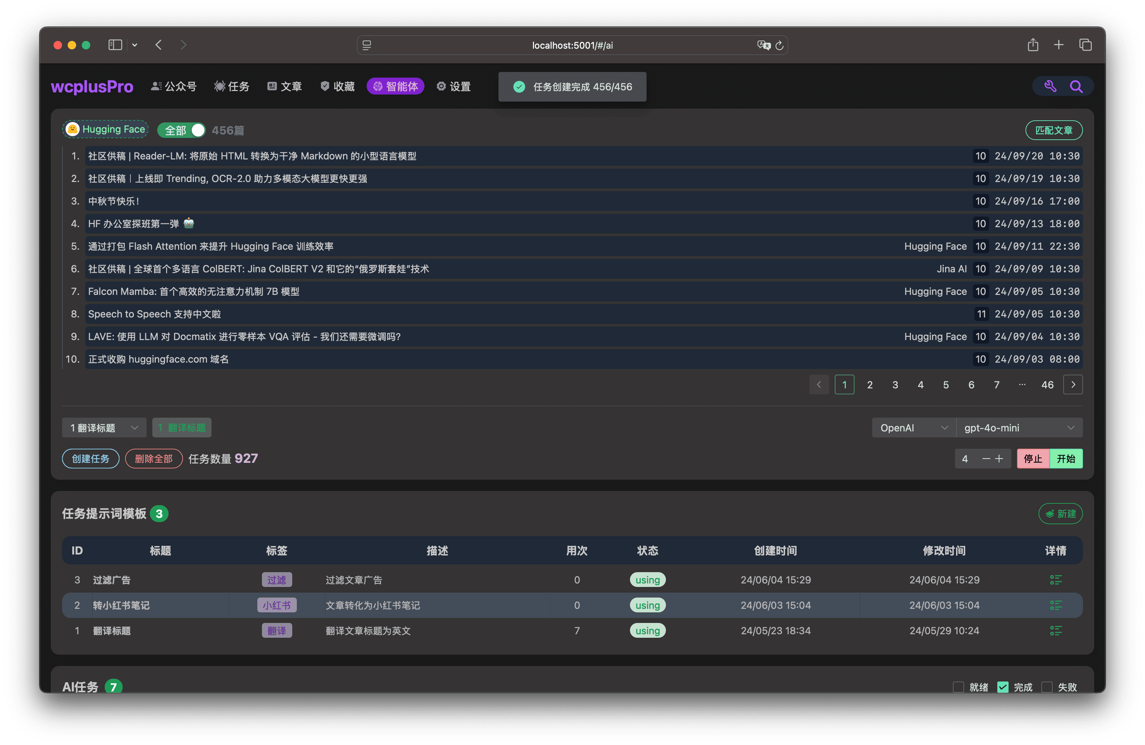The width and height of the screenshot is (1145, 745).
Task: Open the 设置 nav item
Action: (x=453, y=87)
